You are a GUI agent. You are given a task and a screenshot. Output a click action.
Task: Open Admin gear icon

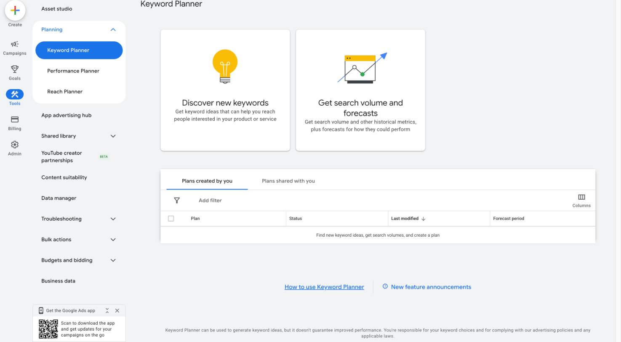coord(15,144)
